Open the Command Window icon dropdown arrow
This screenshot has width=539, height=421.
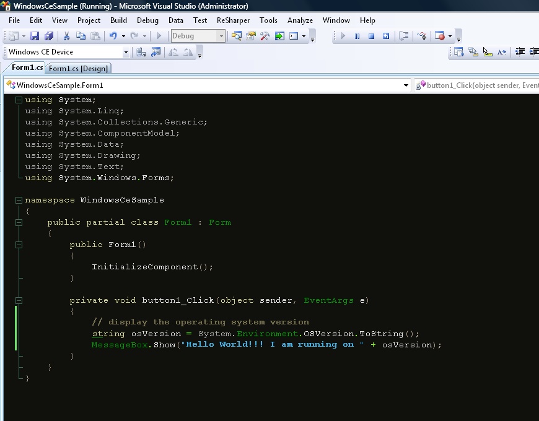[304, 36]
